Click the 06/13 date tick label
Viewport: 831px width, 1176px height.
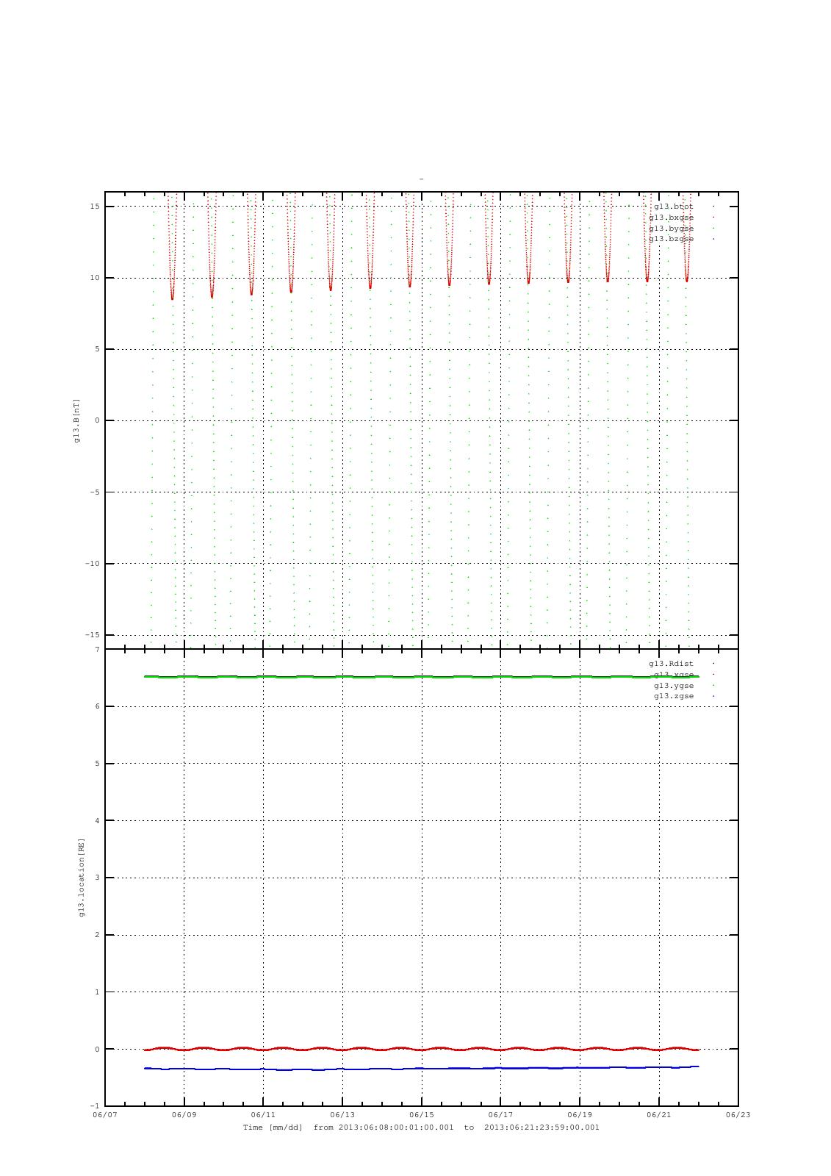[x=342, y=1115]
